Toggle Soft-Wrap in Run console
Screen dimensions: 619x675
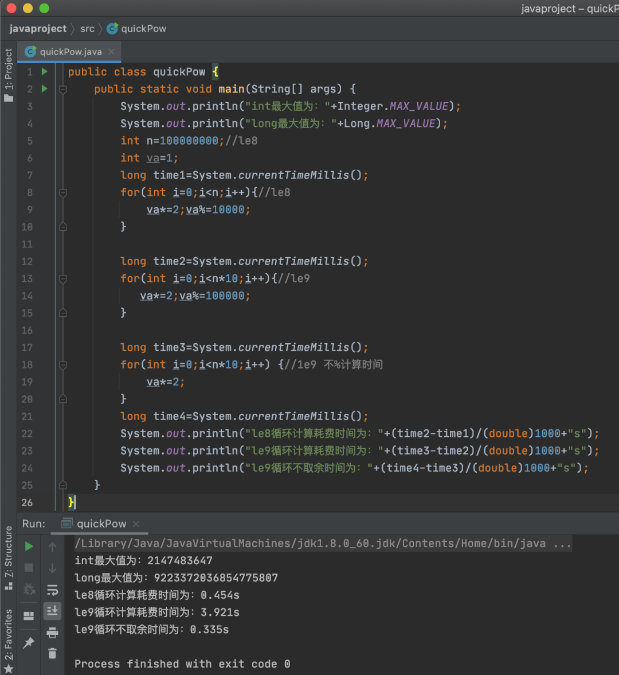tap(53, 589)
